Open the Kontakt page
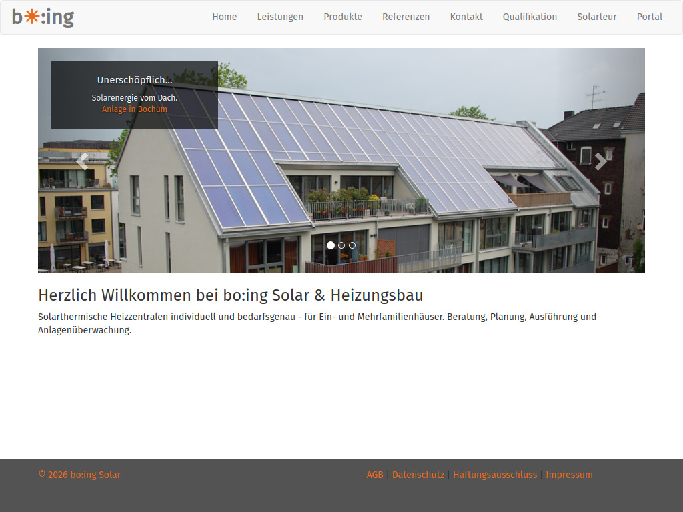Image resolution: width=683 pixels, height=512 pixels. pyautogui.click(x=466, y=17)
